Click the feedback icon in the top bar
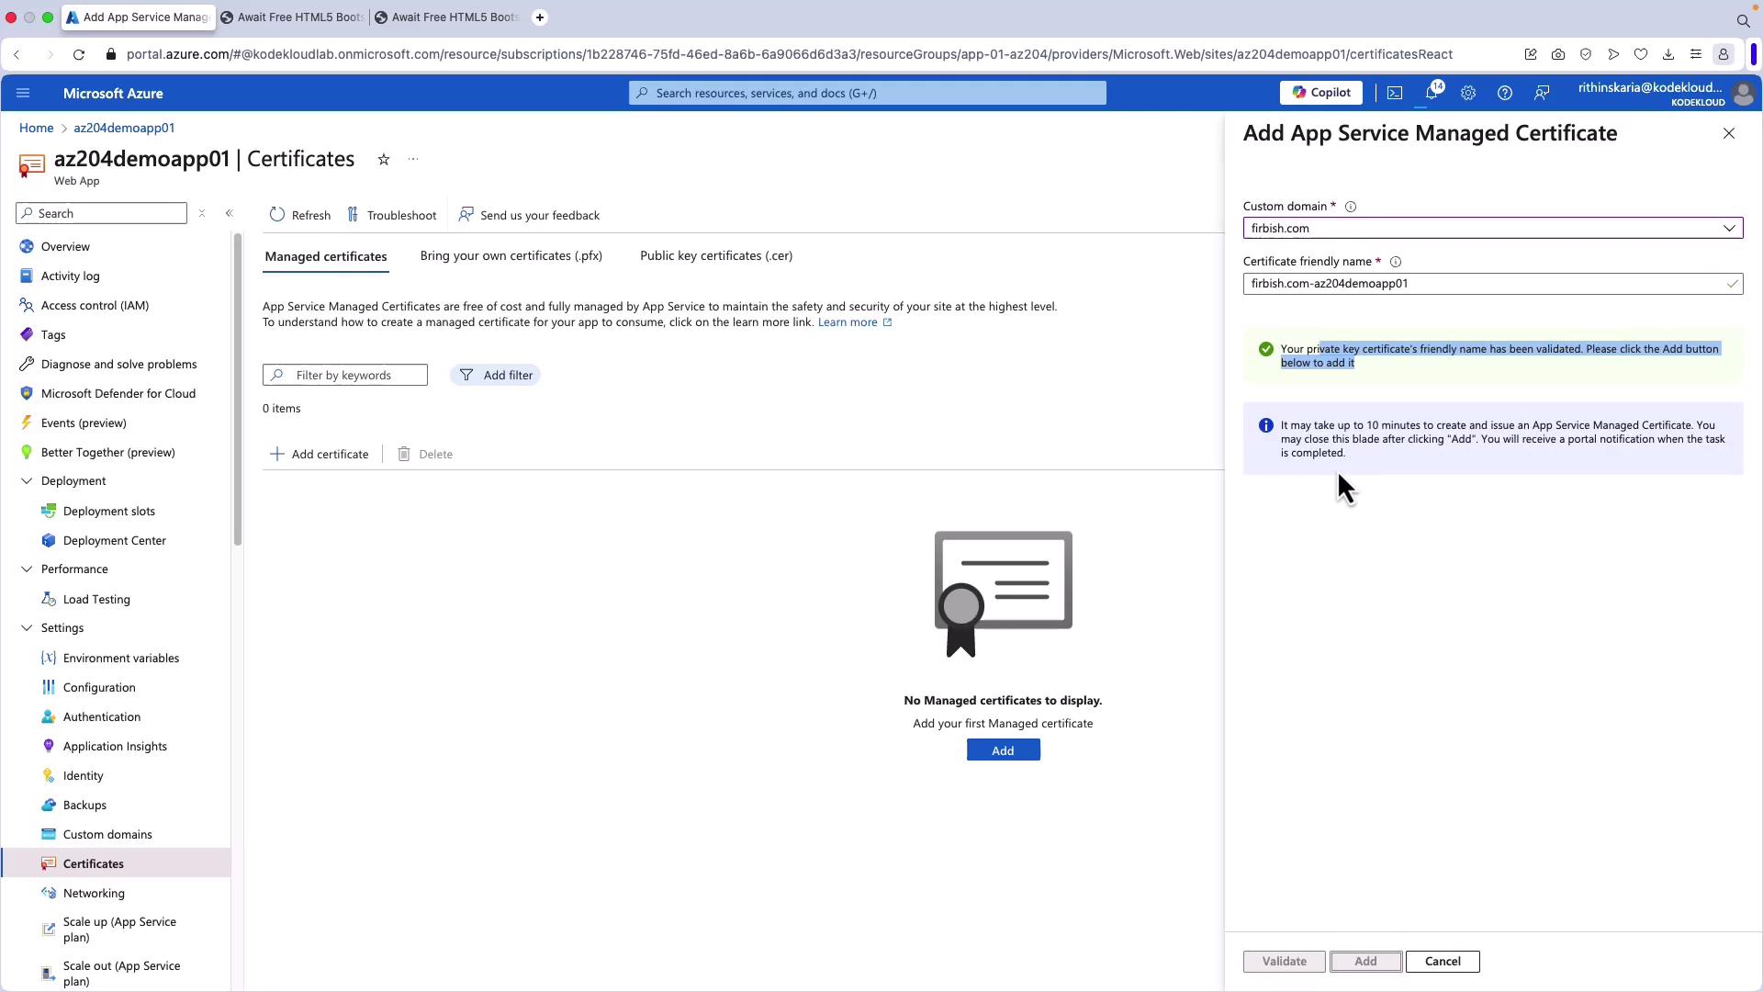The height and width of the screenshot is (992, 1763). point(1542,93)
